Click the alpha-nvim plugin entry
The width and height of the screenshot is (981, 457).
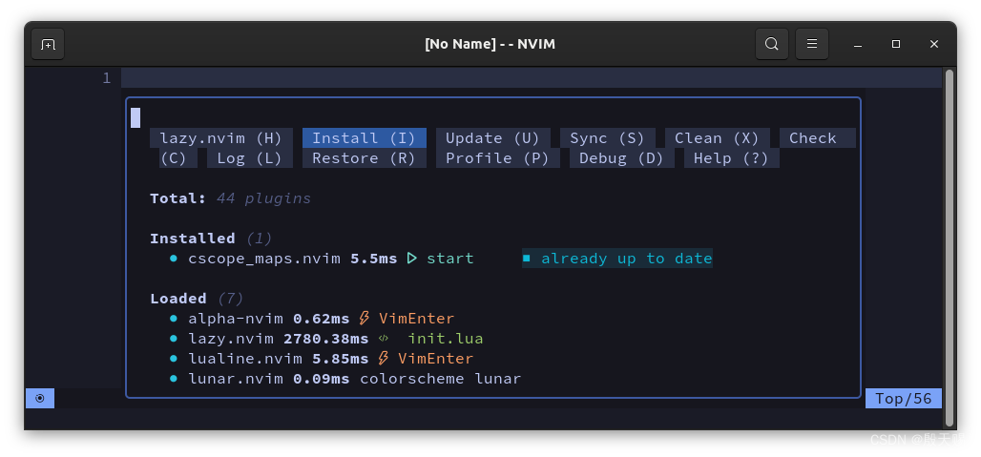tap(236, 319)
